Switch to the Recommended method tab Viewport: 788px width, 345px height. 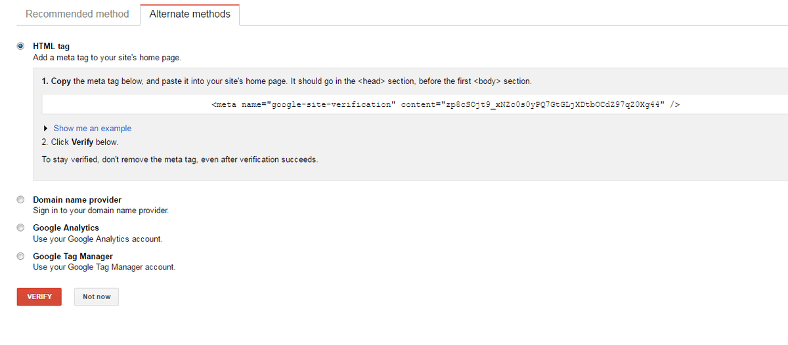(x=77, y=14)
